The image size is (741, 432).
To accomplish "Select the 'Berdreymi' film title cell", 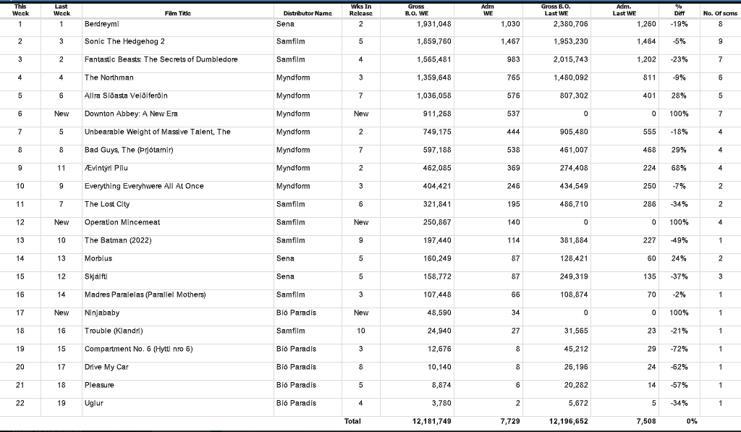I will point(102,23).
